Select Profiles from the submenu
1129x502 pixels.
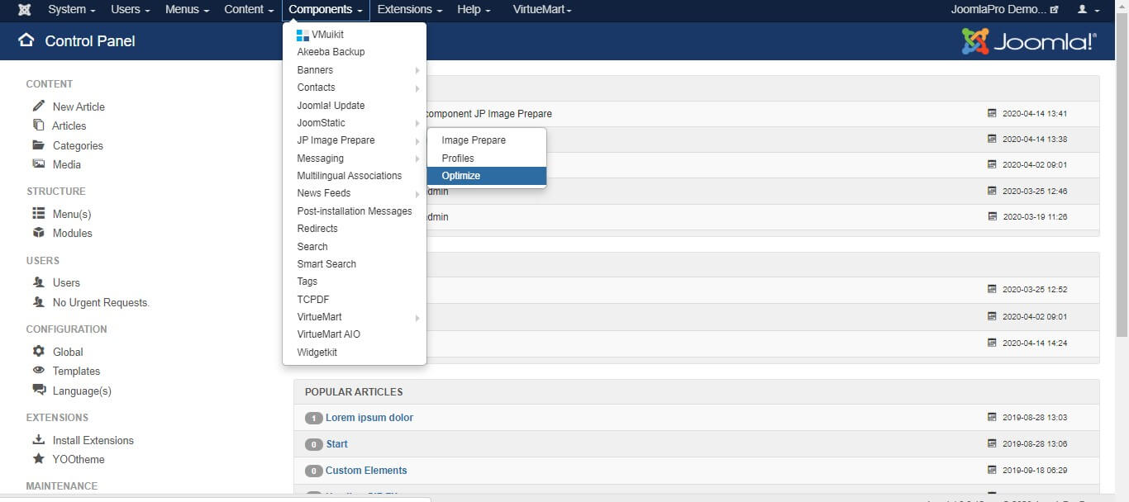pos(458,159)
